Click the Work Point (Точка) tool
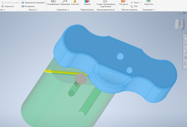This screenshot has height=127, width=187. 135,3
